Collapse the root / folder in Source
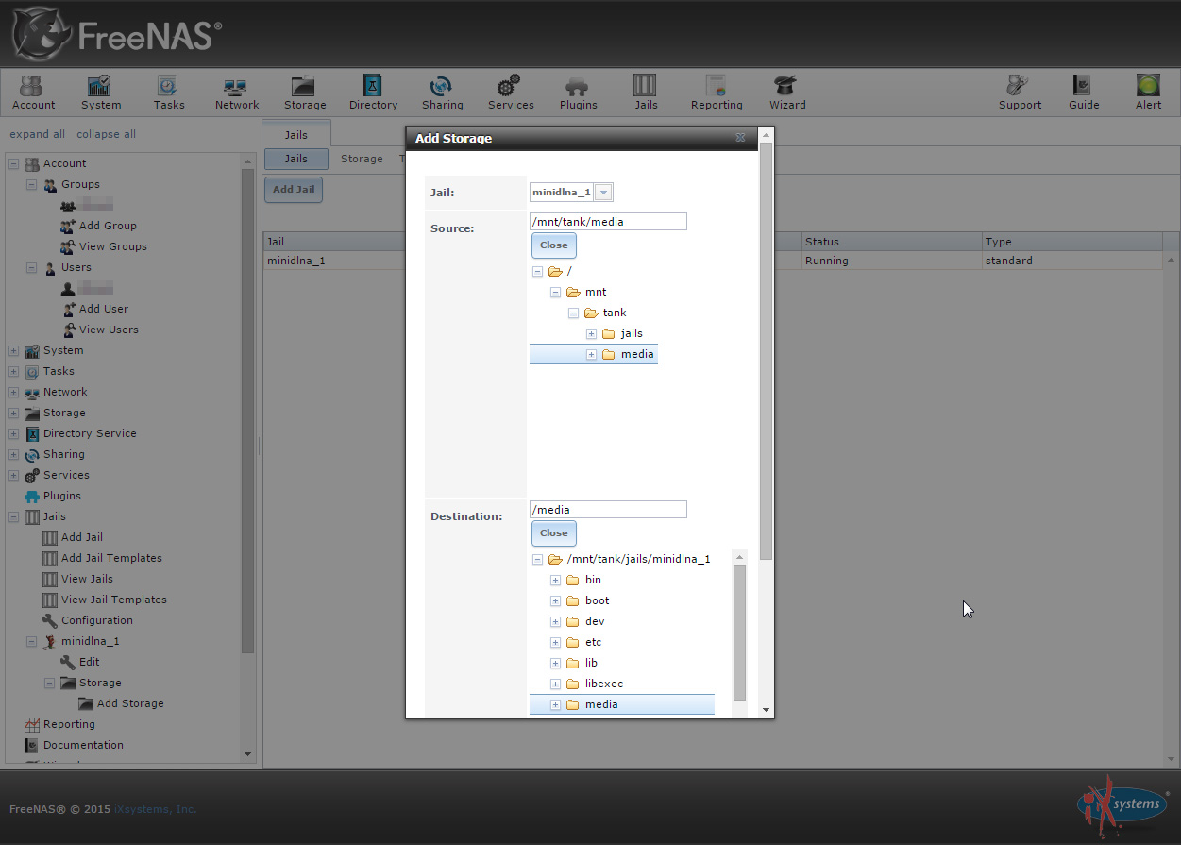This screenshot has width=1181, height=845. (537, 271)
